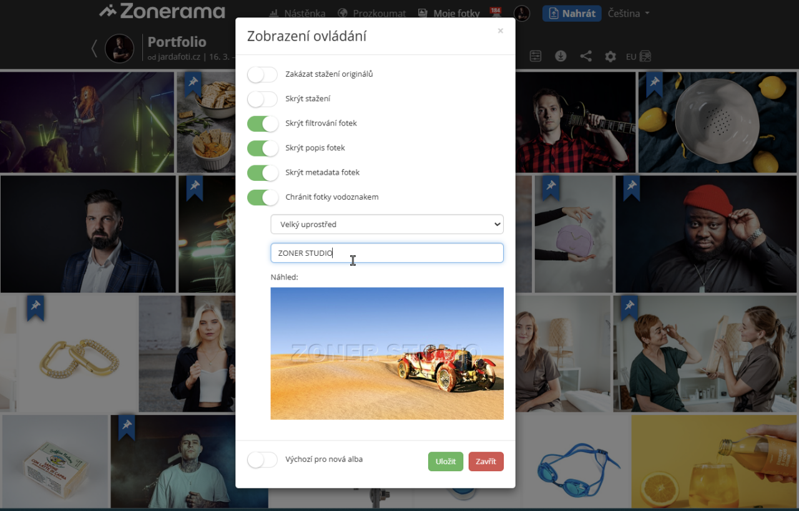Click the green Uložit button
Screen dimensions: 799x511
446,462
